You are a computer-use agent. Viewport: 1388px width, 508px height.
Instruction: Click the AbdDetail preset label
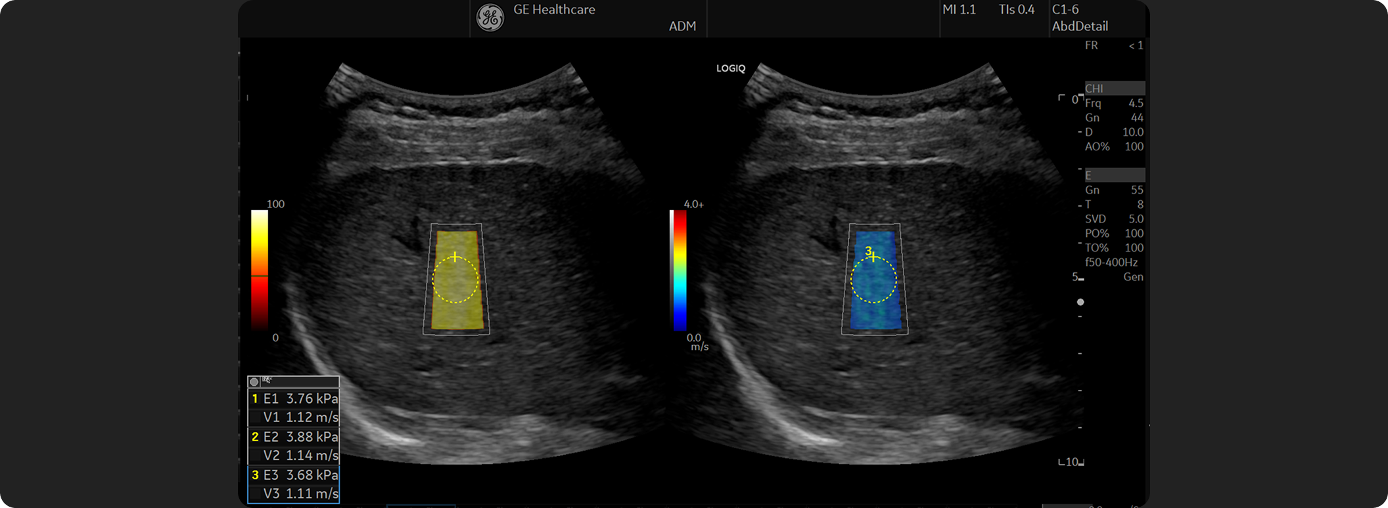click(1080, 26)
